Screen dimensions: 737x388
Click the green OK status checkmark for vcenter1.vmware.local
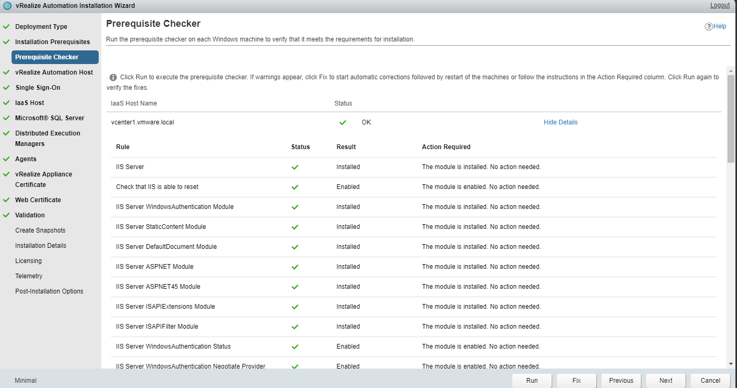pos(343,122)
